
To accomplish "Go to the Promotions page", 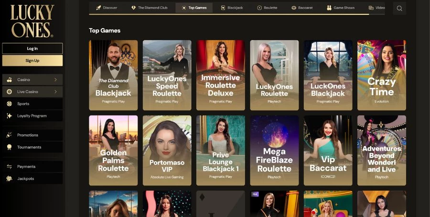I will [32, 135].
